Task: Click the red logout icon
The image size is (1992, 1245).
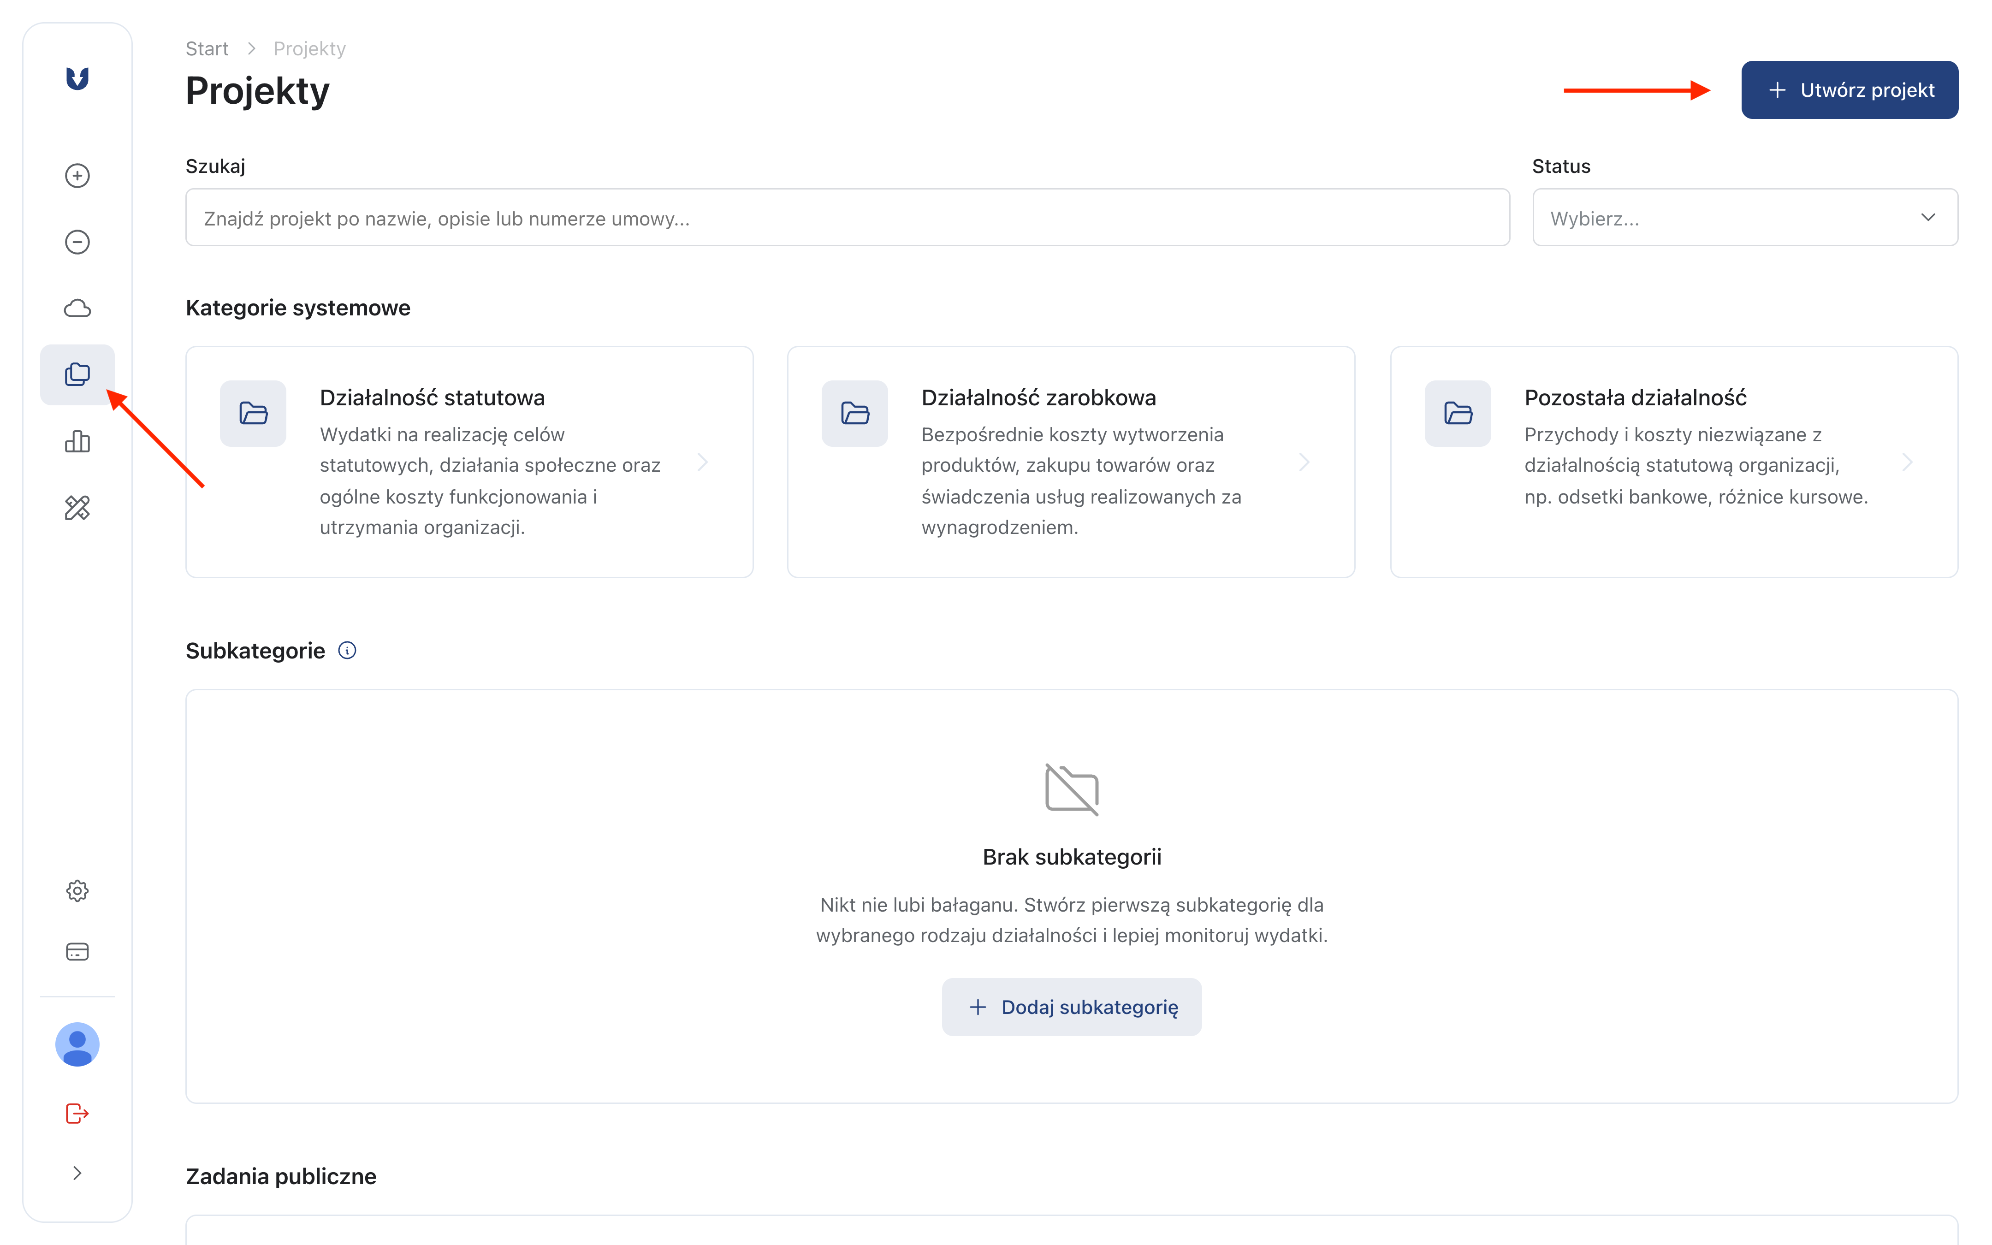Action: tap(77, 1114)
